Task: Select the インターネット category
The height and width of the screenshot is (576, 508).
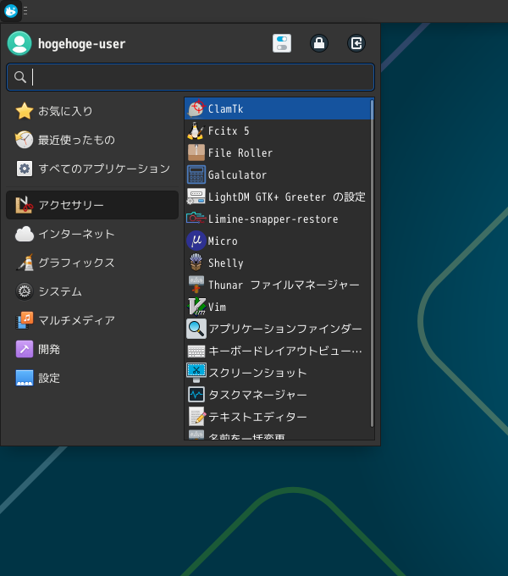Action: point(76,234)
